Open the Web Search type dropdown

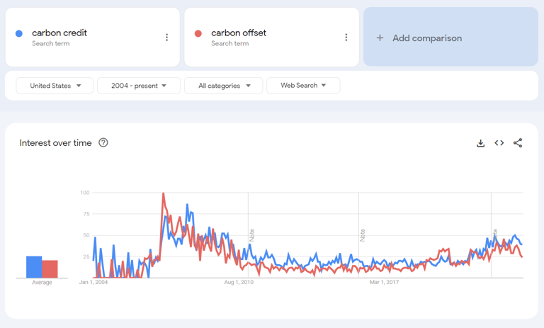(303, 86)
